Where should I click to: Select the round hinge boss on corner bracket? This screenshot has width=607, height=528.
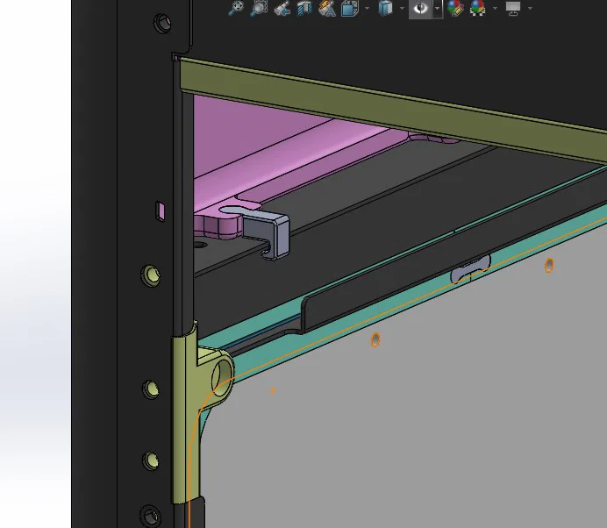[223, 377]
